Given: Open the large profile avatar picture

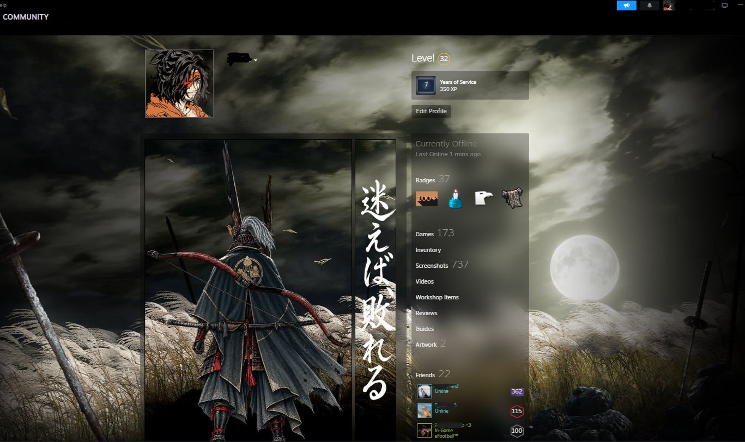Looking at the screenshot, I should tap(179, 84).
